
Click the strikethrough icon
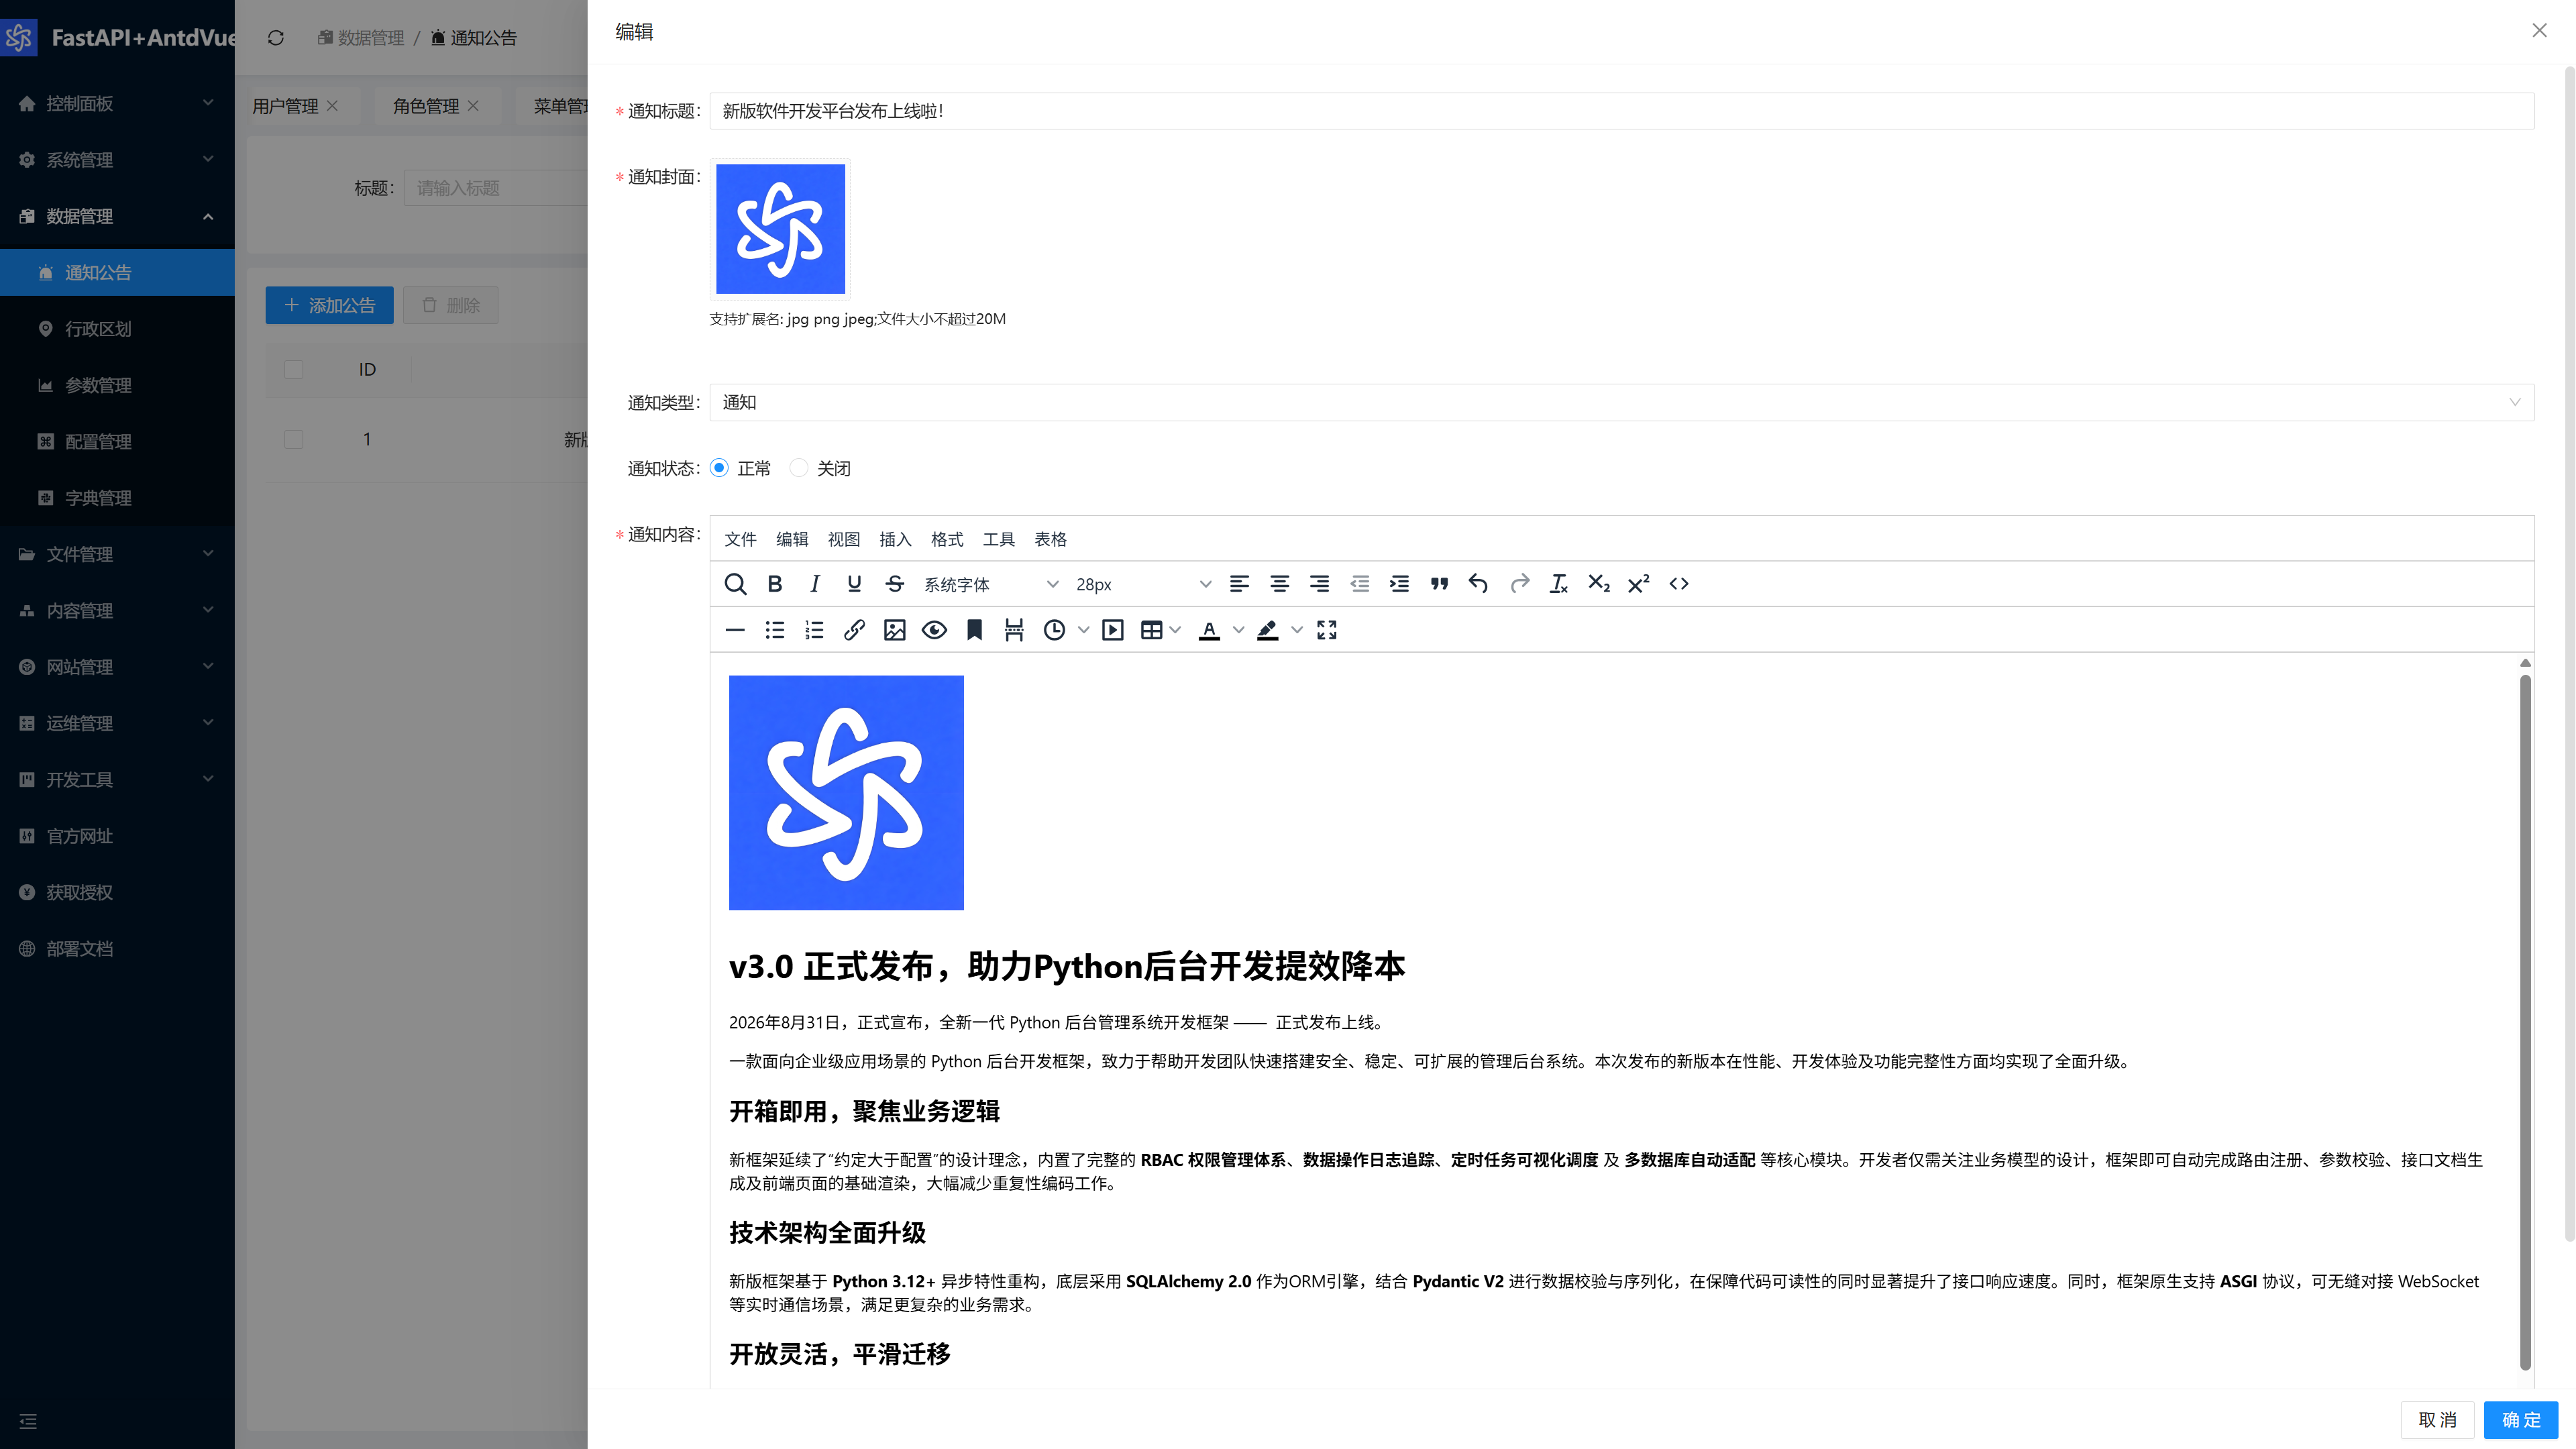tap(895, 584)
